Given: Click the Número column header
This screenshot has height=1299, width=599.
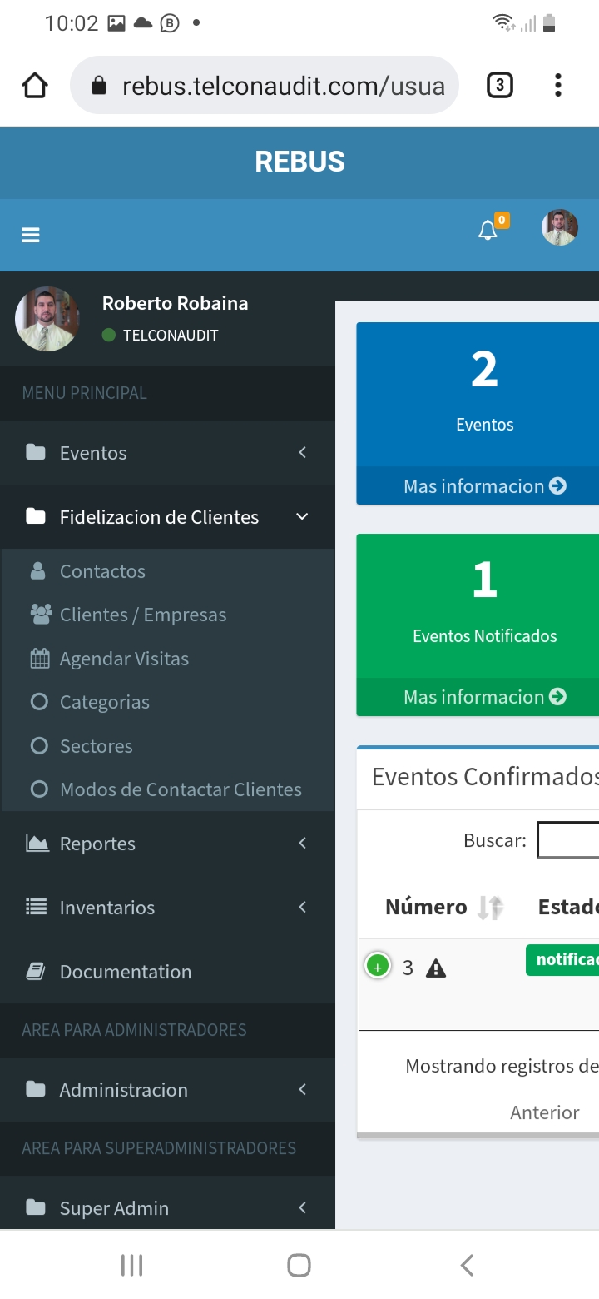Looking at the screenshot, I should pos(426,907).
